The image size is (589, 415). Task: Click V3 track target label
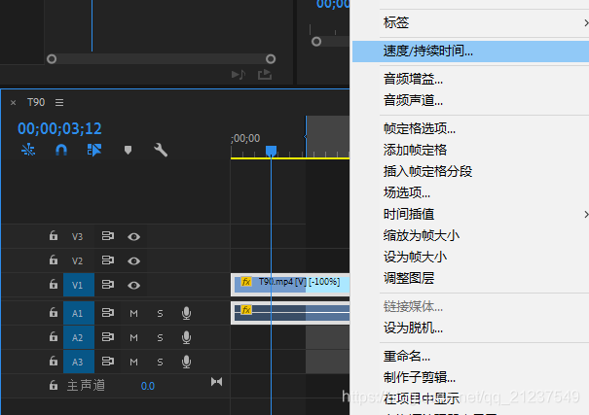click(77, 236)
